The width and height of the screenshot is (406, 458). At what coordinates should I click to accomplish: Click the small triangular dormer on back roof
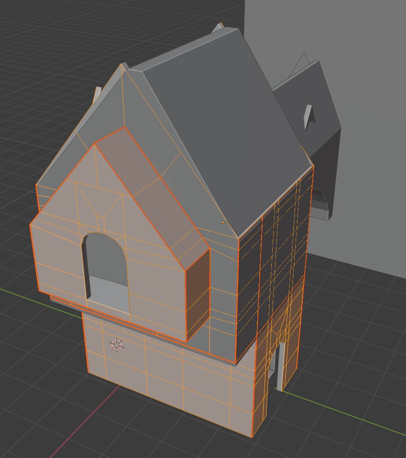tap(309, 116)
